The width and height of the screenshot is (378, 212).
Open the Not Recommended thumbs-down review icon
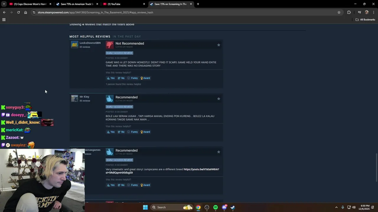click(x=110, y=45)
